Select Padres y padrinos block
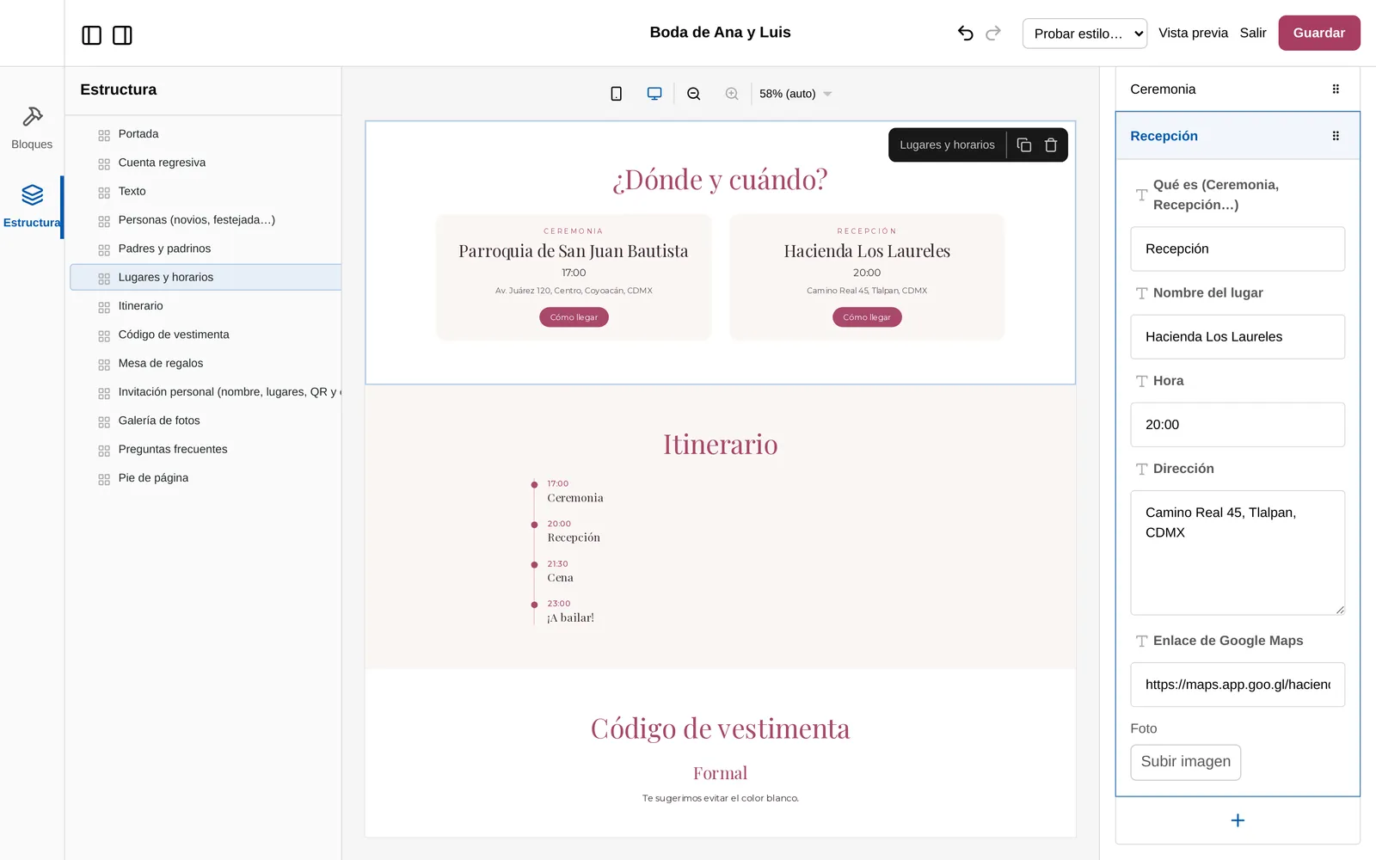The width and height of the screenshot is (1376, 860). [206, 249]
